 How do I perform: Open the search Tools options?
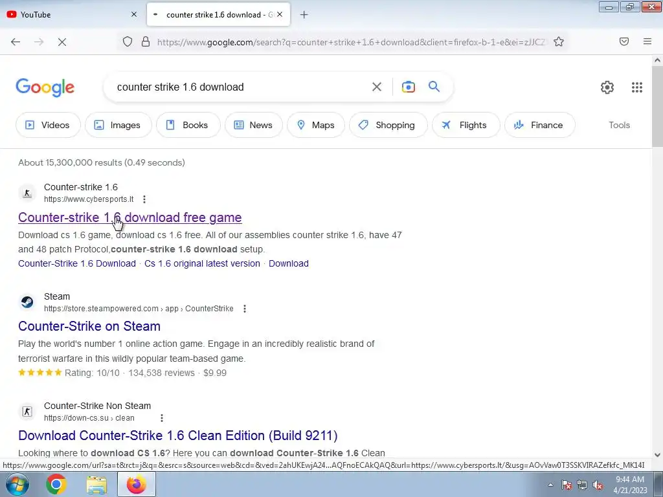point(619,125)
